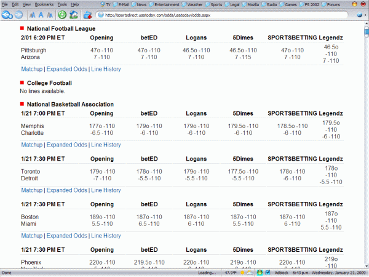Expand the Mozilla bookmark folder
The height and width of the screenshot is (277, 369).
pos(250,4)
